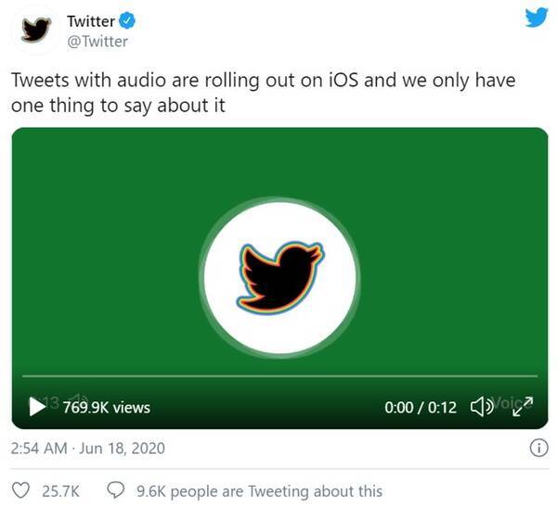Like the tweet with the heart icon
Image resolution: width=557 pixels, height=507 pixels.
20,490
